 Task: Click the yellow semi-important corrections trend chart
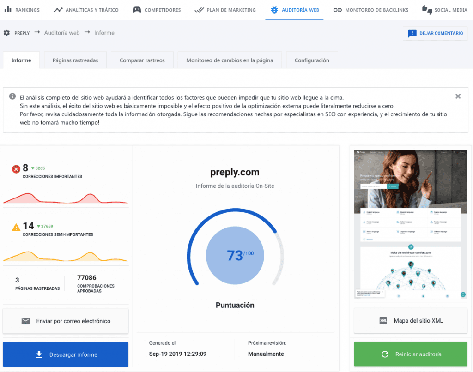tap(66, 256)
